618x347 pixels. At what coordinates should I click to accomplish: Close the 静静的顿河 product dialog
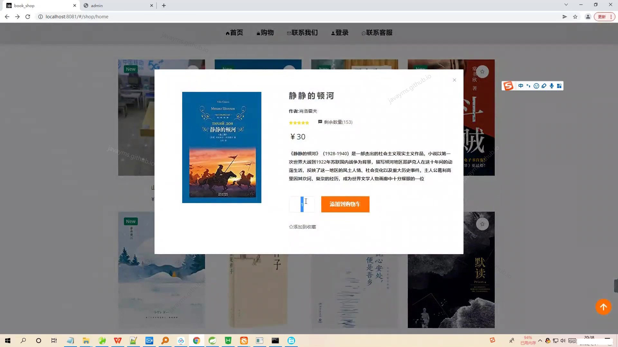pyautogui.click(x=454, y=80)
